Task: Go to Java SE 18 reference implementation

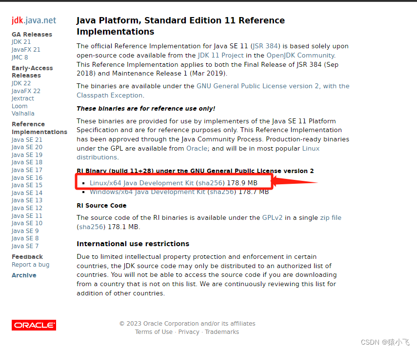Action: (x=27, y=162)
